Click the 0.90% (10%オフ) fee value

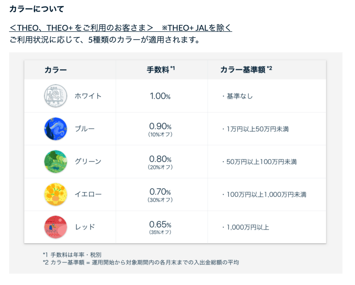(x=160, y=129)
